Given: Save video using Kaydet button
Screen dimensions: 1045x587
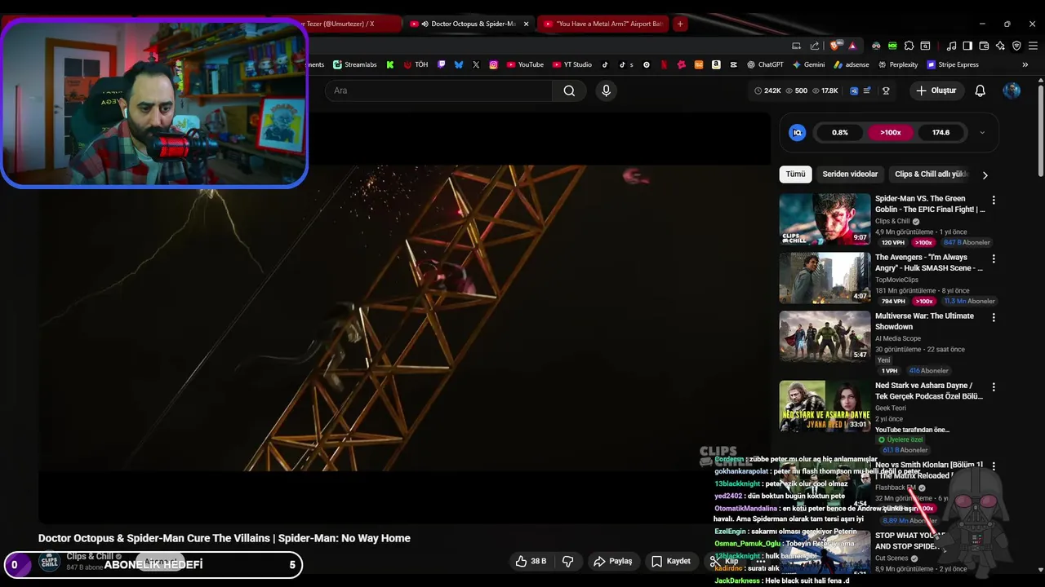Looking at the screenshot, I should pyautogui.click(x=670, y=561).
